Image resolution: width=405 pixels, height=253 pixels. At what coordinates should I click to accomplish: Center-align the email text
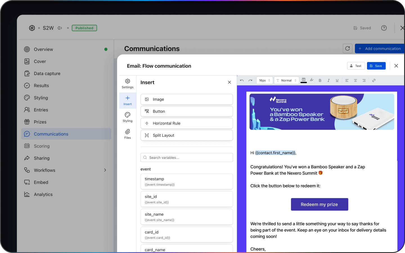pyautogui.click(x=355, y=80)
